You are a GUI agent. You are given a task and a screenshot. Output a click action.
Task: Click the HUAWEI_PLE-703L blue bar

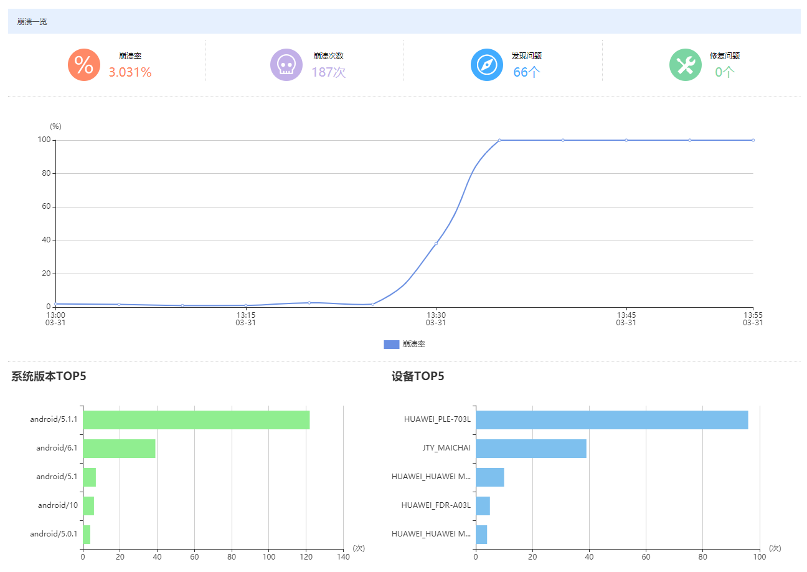point(611,420)
